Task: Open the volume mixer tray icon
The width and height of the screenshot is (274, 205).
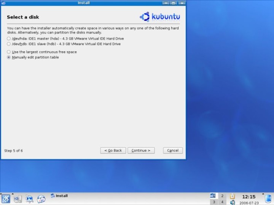Action: point(233,202)
